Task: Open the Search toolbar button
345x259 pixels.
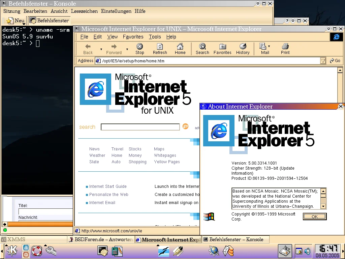Action: (x=202, y=49)
